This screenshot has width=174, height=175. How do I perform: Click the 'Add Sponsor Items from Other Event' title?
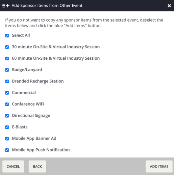[47, 6]
